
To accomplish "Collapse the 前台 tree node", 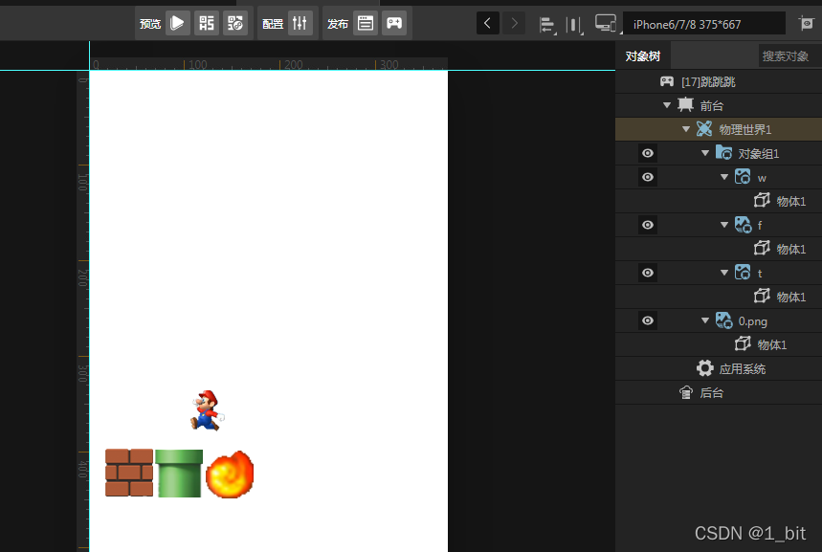I will [x=667, y=105].
